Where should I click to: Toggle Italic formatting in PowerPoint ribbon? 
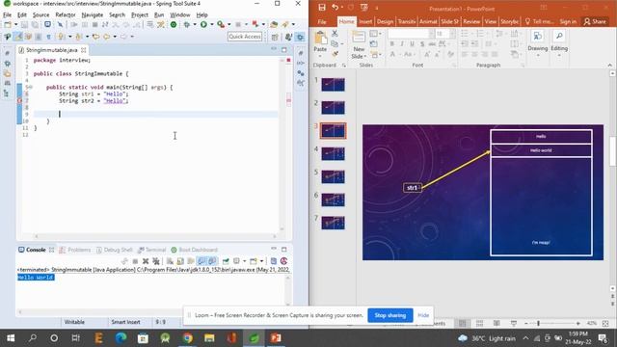coord(402,44)
